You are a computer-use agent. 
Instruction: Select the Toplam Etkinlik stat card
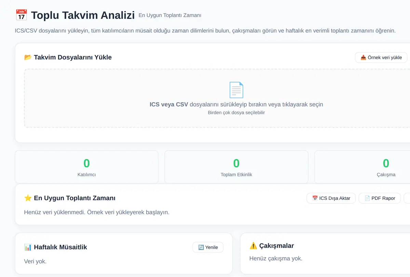(x=236, y=167)
